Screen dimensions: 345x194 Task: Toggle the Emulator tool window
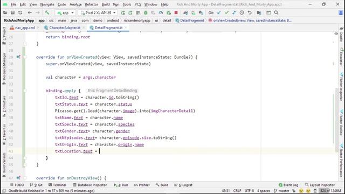point(341,57)
